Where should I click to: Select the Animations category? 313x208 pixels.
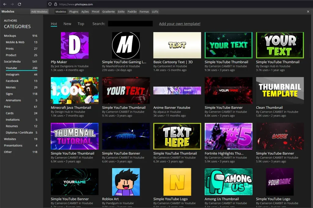click(x=21, y=100)
